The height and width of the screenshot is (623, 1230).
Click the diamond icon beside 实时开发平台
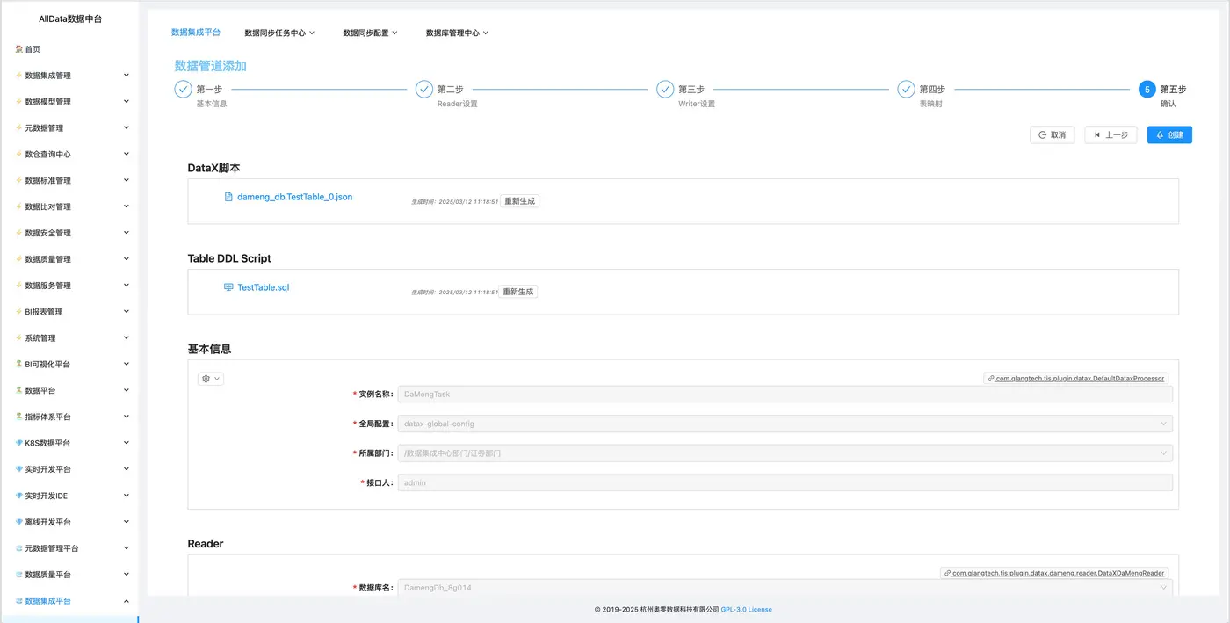click(18, 469)
